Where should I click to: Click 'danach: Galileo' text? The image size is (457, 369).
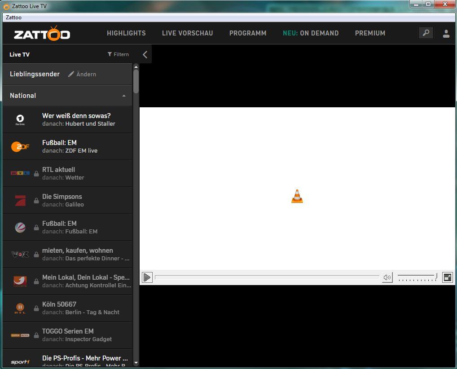pyautogui.click(x=63, y=204)
